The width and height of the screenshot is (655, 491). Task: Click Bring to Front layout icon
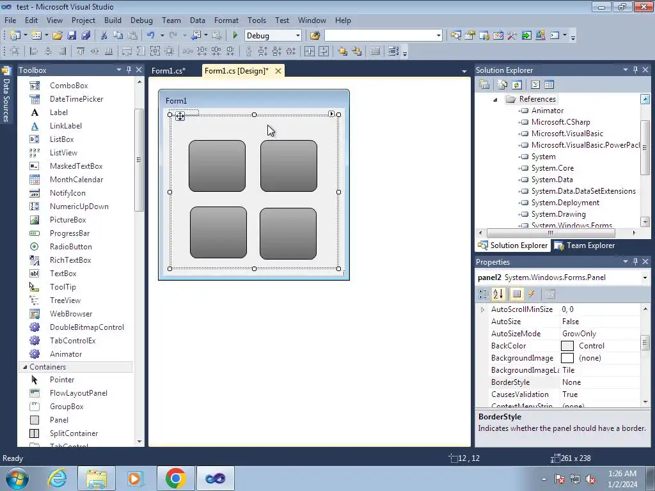point(343,51)
